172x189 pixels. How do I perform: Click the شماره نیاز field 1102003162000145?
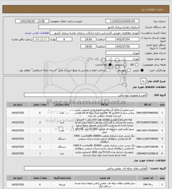pyautogui.click(x=122, y=21)
